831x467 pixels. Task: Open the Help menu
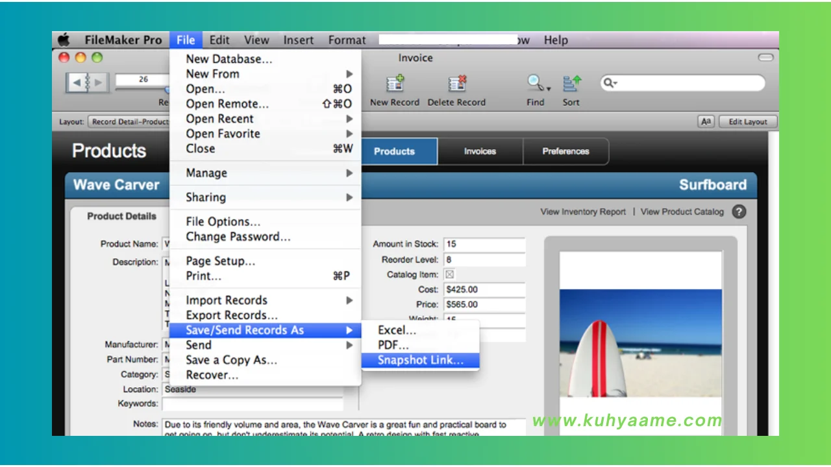point(556,40)
